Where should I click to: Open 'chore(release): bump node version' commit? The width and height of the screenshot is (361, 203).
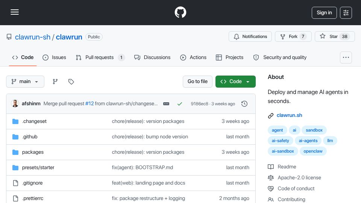150,137
